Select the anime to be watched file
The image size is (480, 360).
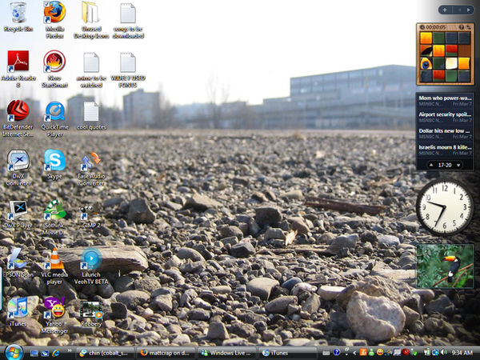tap(91, 70)
